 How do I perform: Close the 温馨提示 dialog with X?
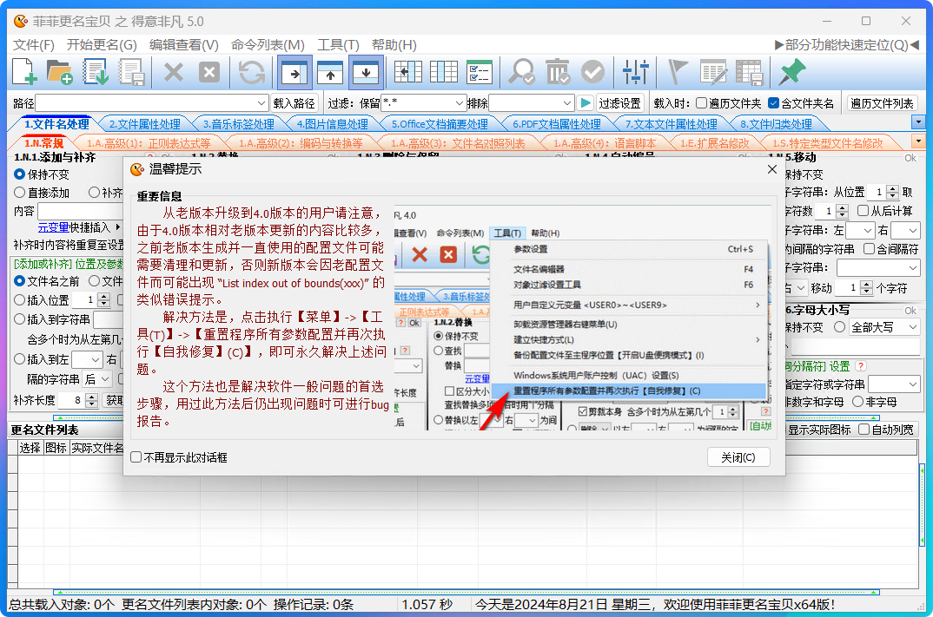[771, 169]
